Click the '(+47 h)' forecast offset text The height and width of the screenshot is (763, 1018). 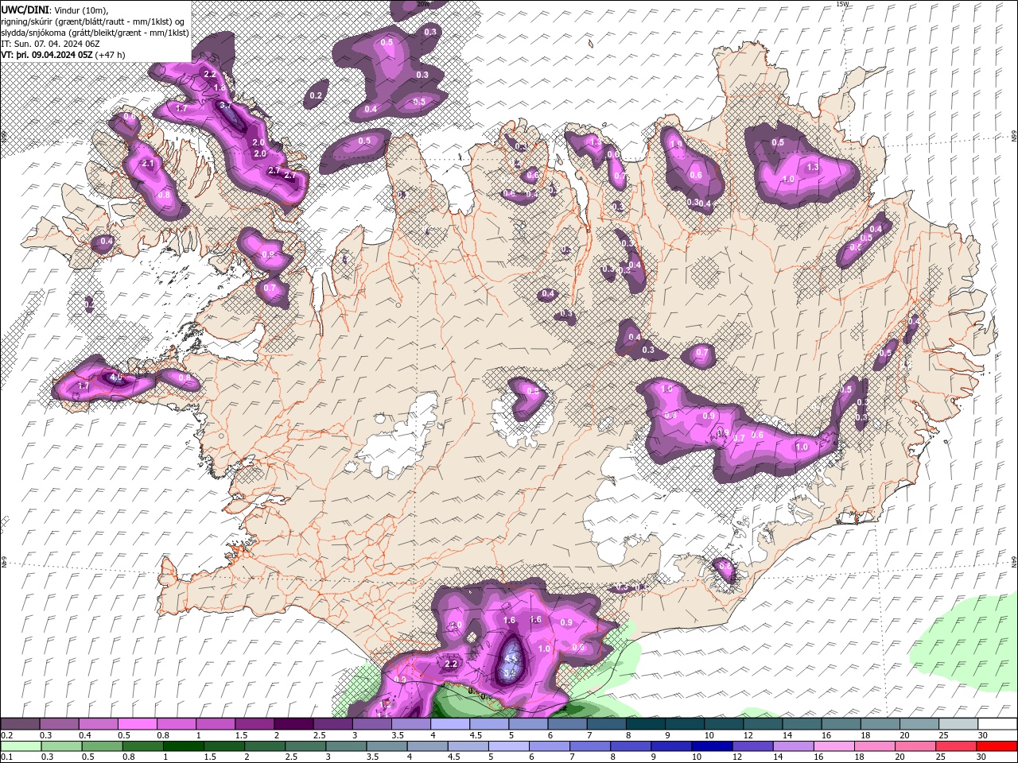tap(110, 55)
